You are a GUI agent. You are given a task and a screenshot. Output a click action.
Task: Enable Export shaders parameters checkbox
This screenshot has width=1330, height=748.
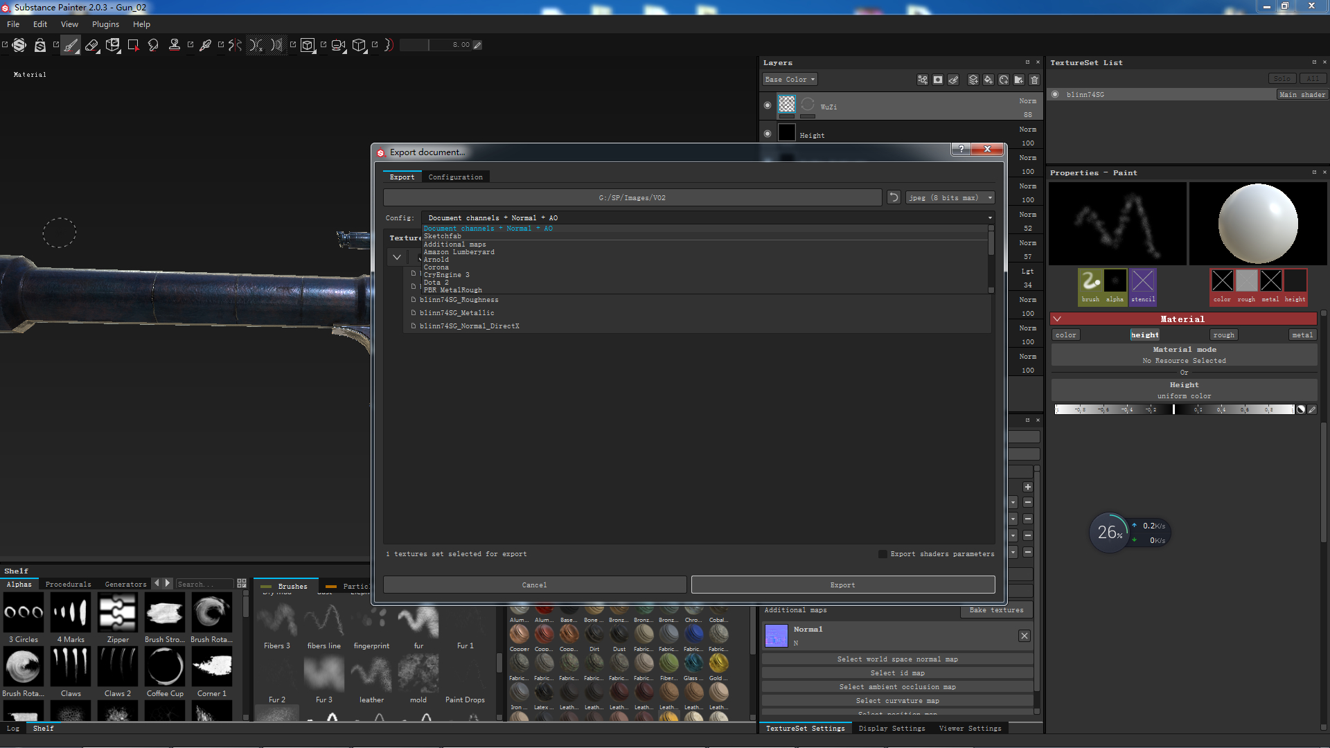tap(883, 554)
